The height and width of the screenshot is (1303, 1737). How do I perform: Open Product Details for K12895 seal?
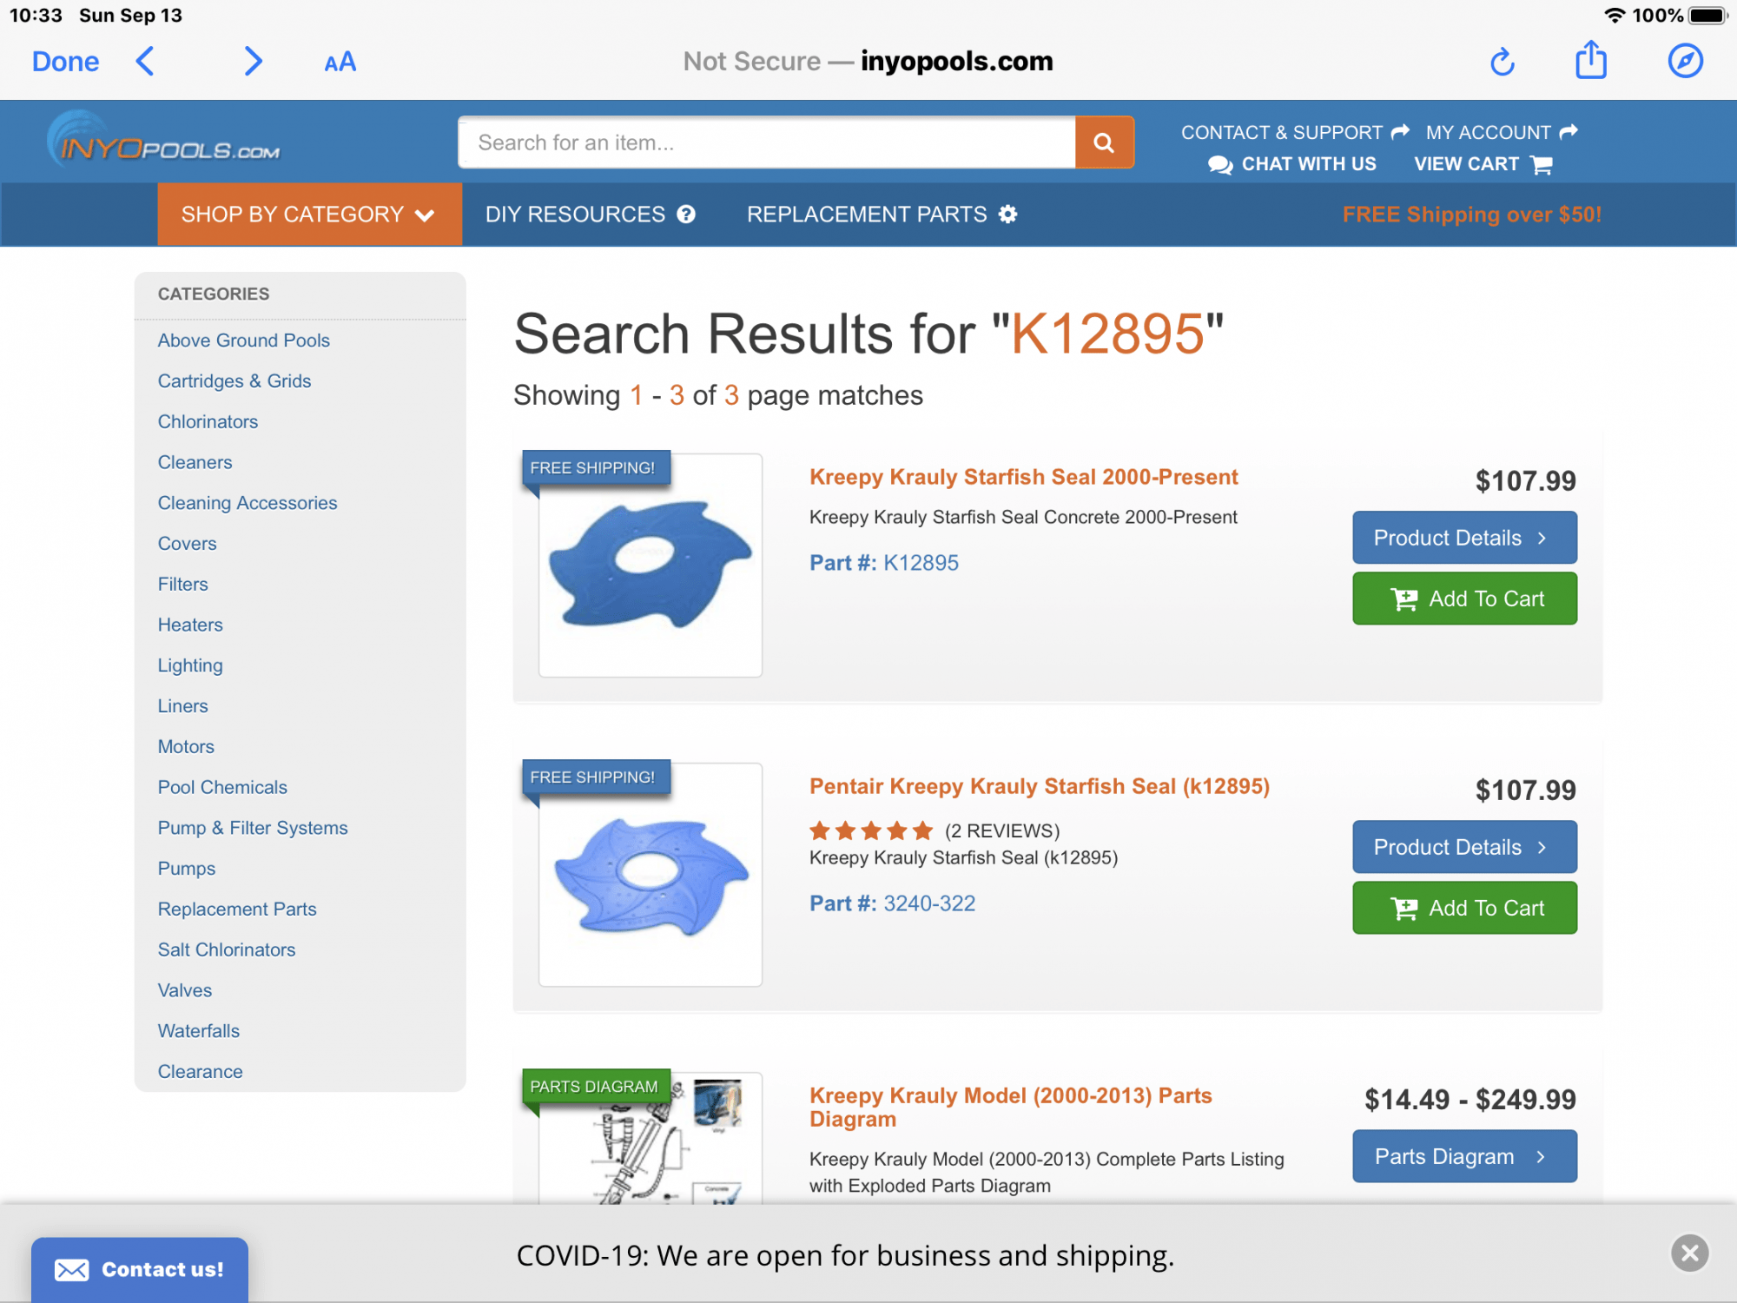(1464, 538)
